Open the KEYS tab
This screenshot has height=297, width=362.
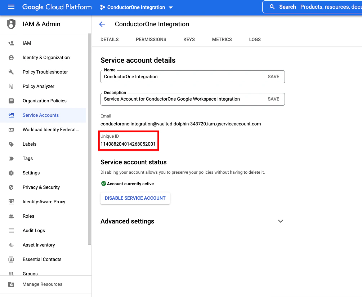[189, 39]
